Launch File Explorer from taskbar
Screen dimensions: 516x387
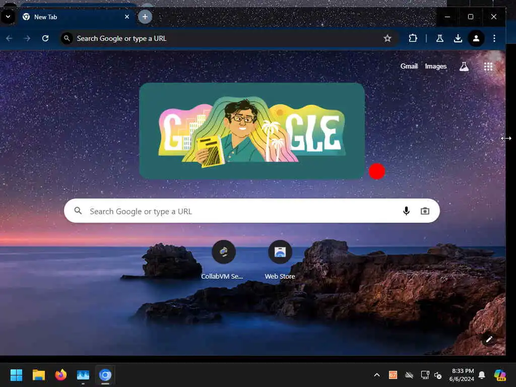tap(38, 375)
